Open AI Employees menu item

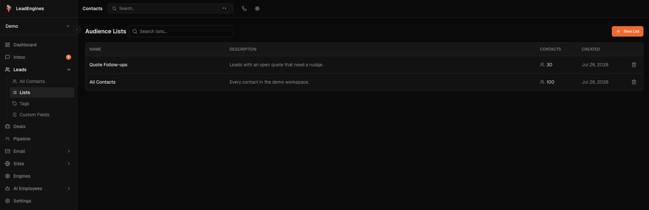coord(39,188)
